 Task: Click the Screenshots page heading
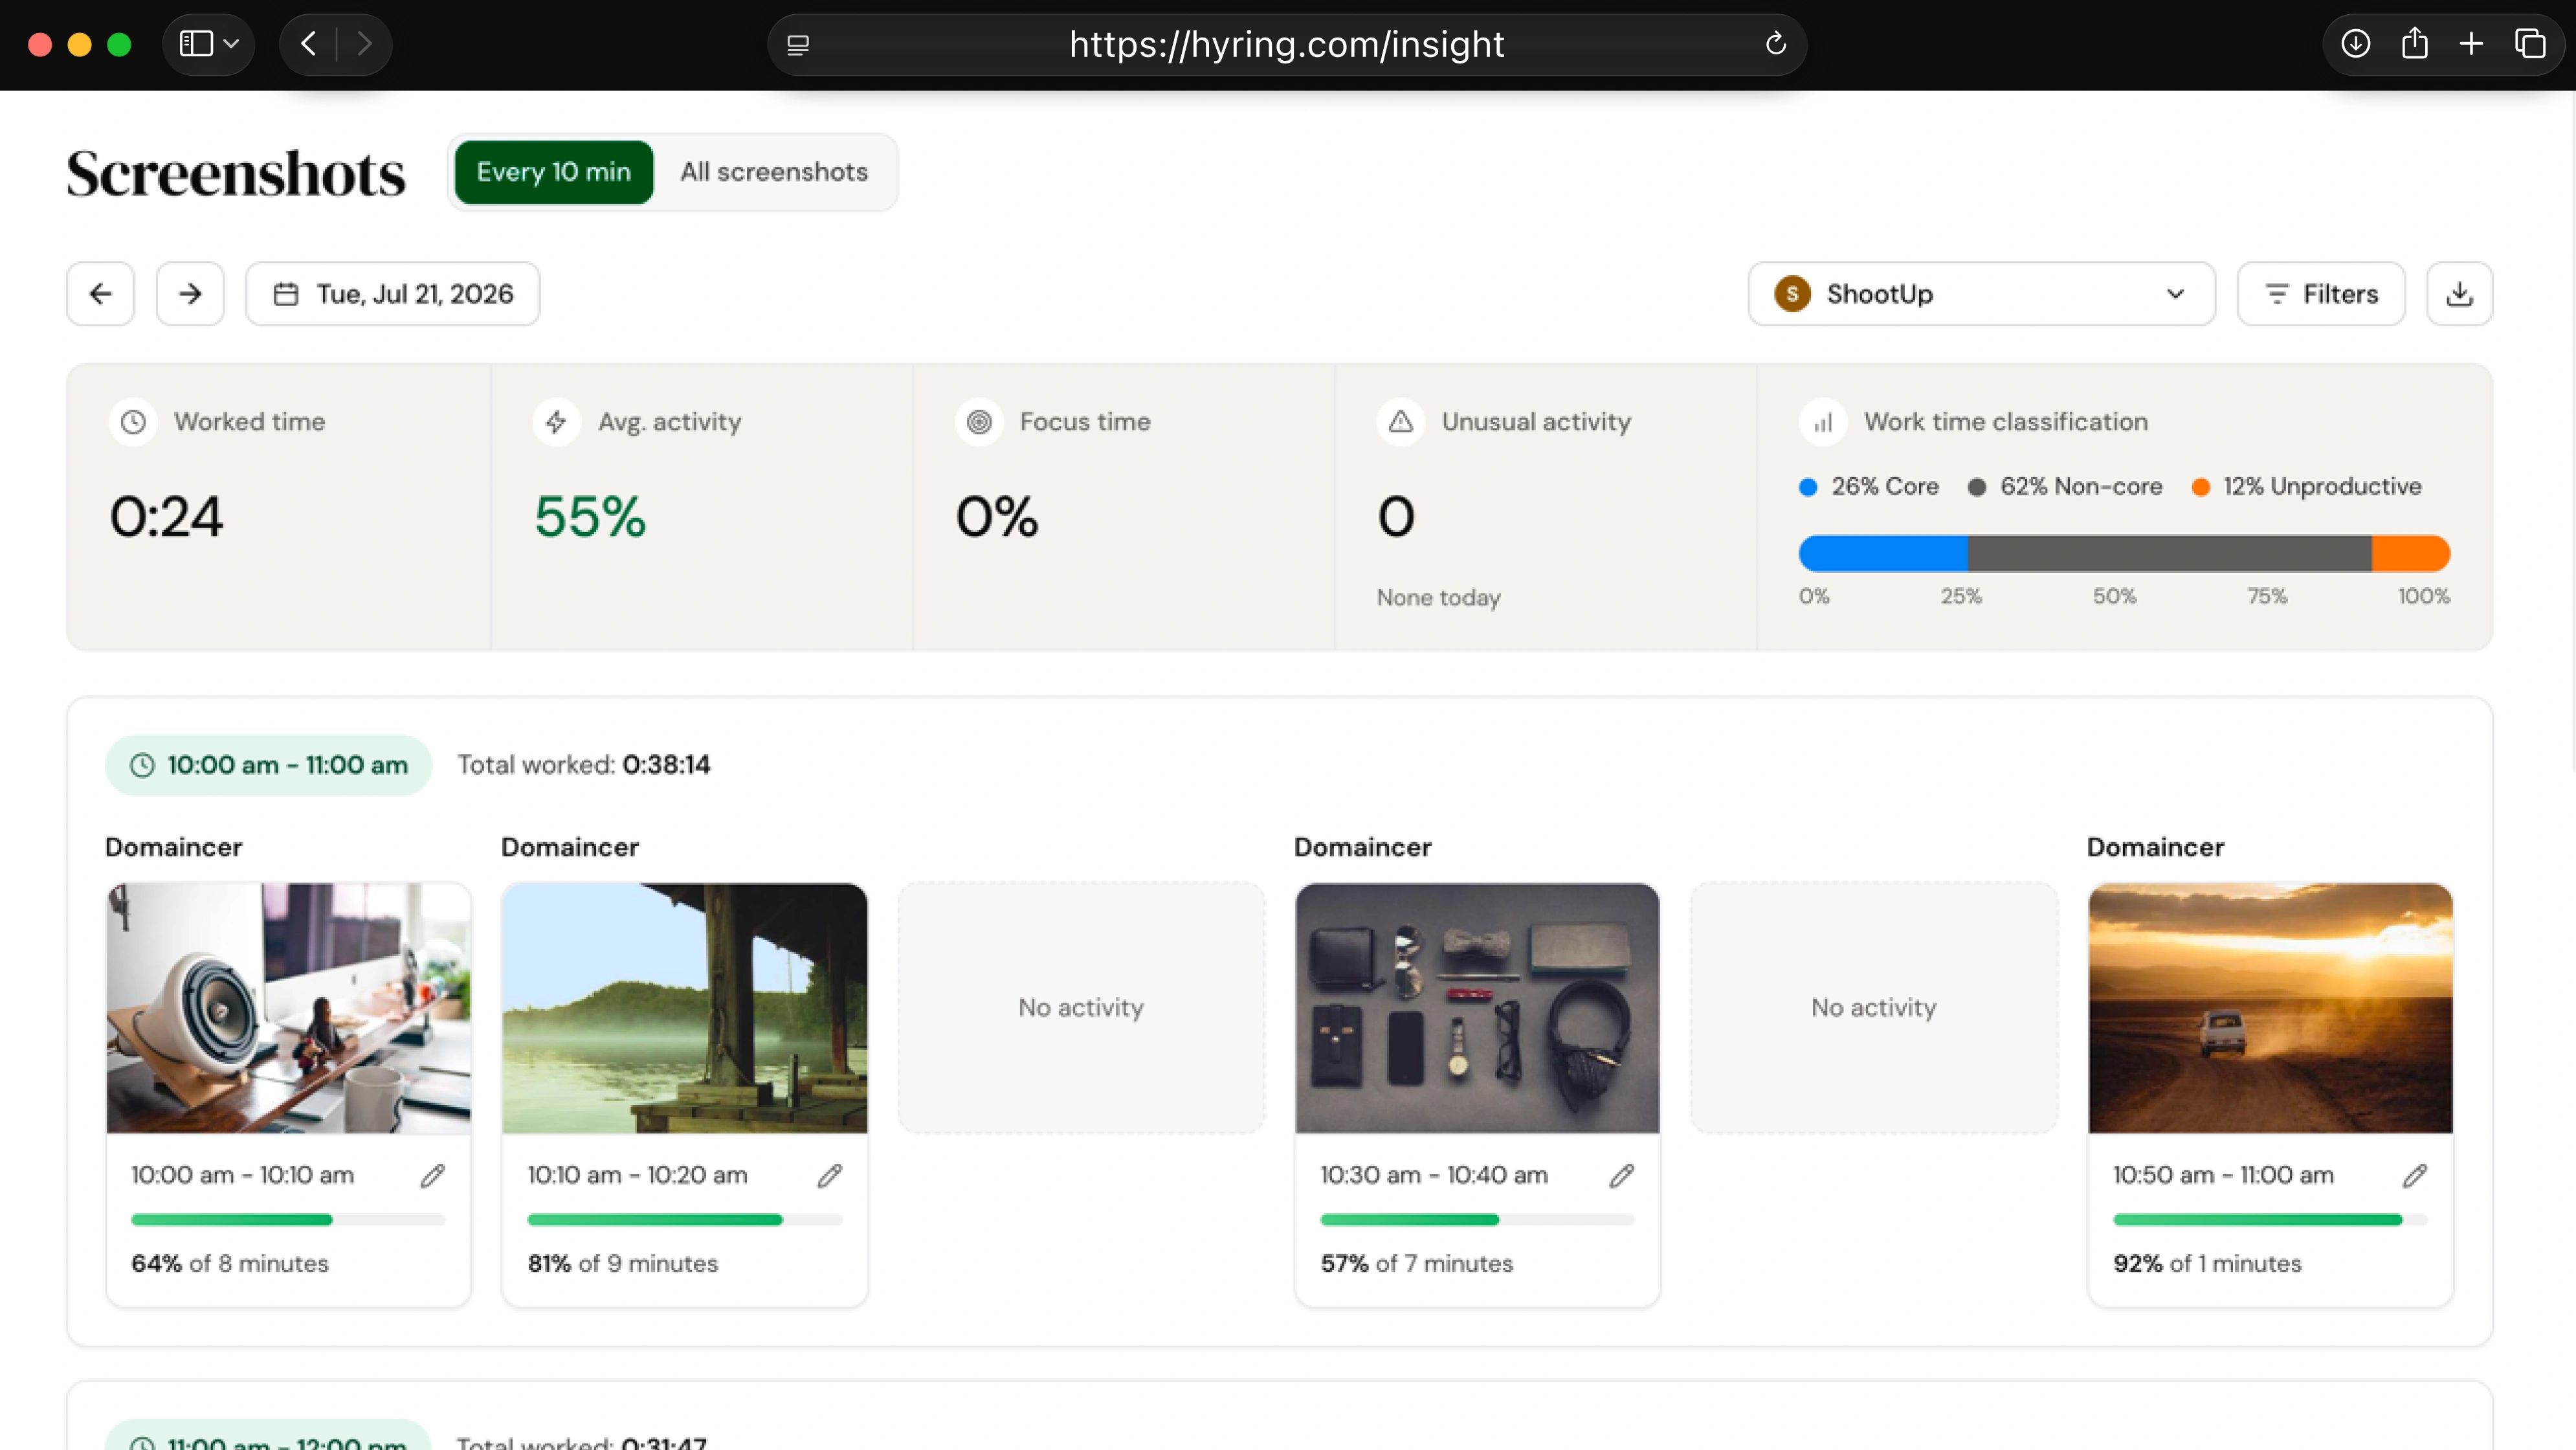[x=236, y=173]
